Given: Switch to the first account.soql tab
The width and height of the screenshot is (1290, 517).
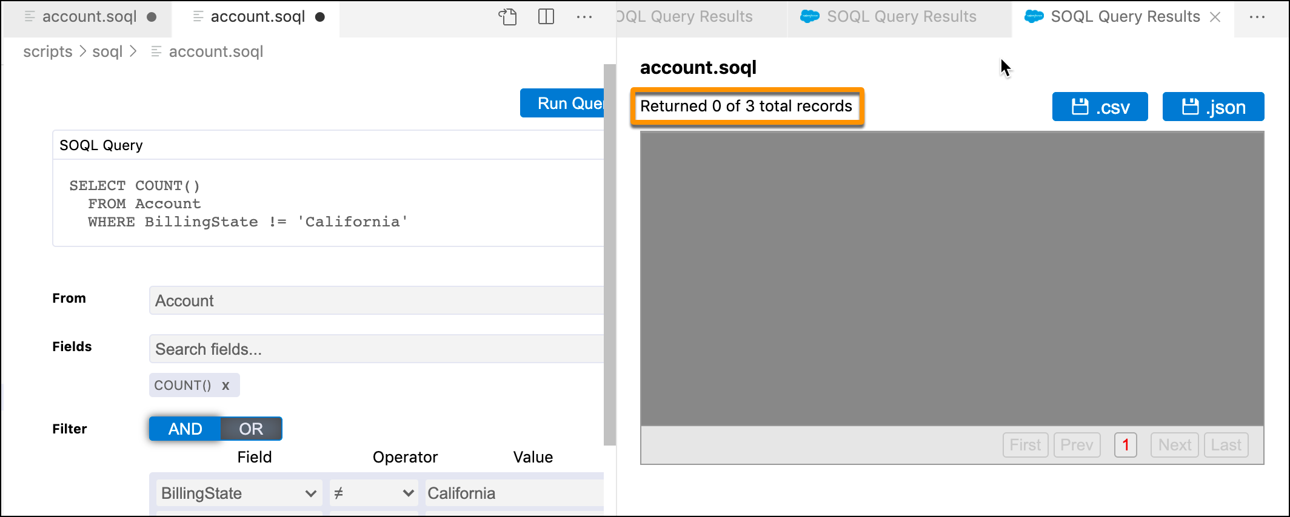Looking at the screenshot, I should (x=90, y=17).
